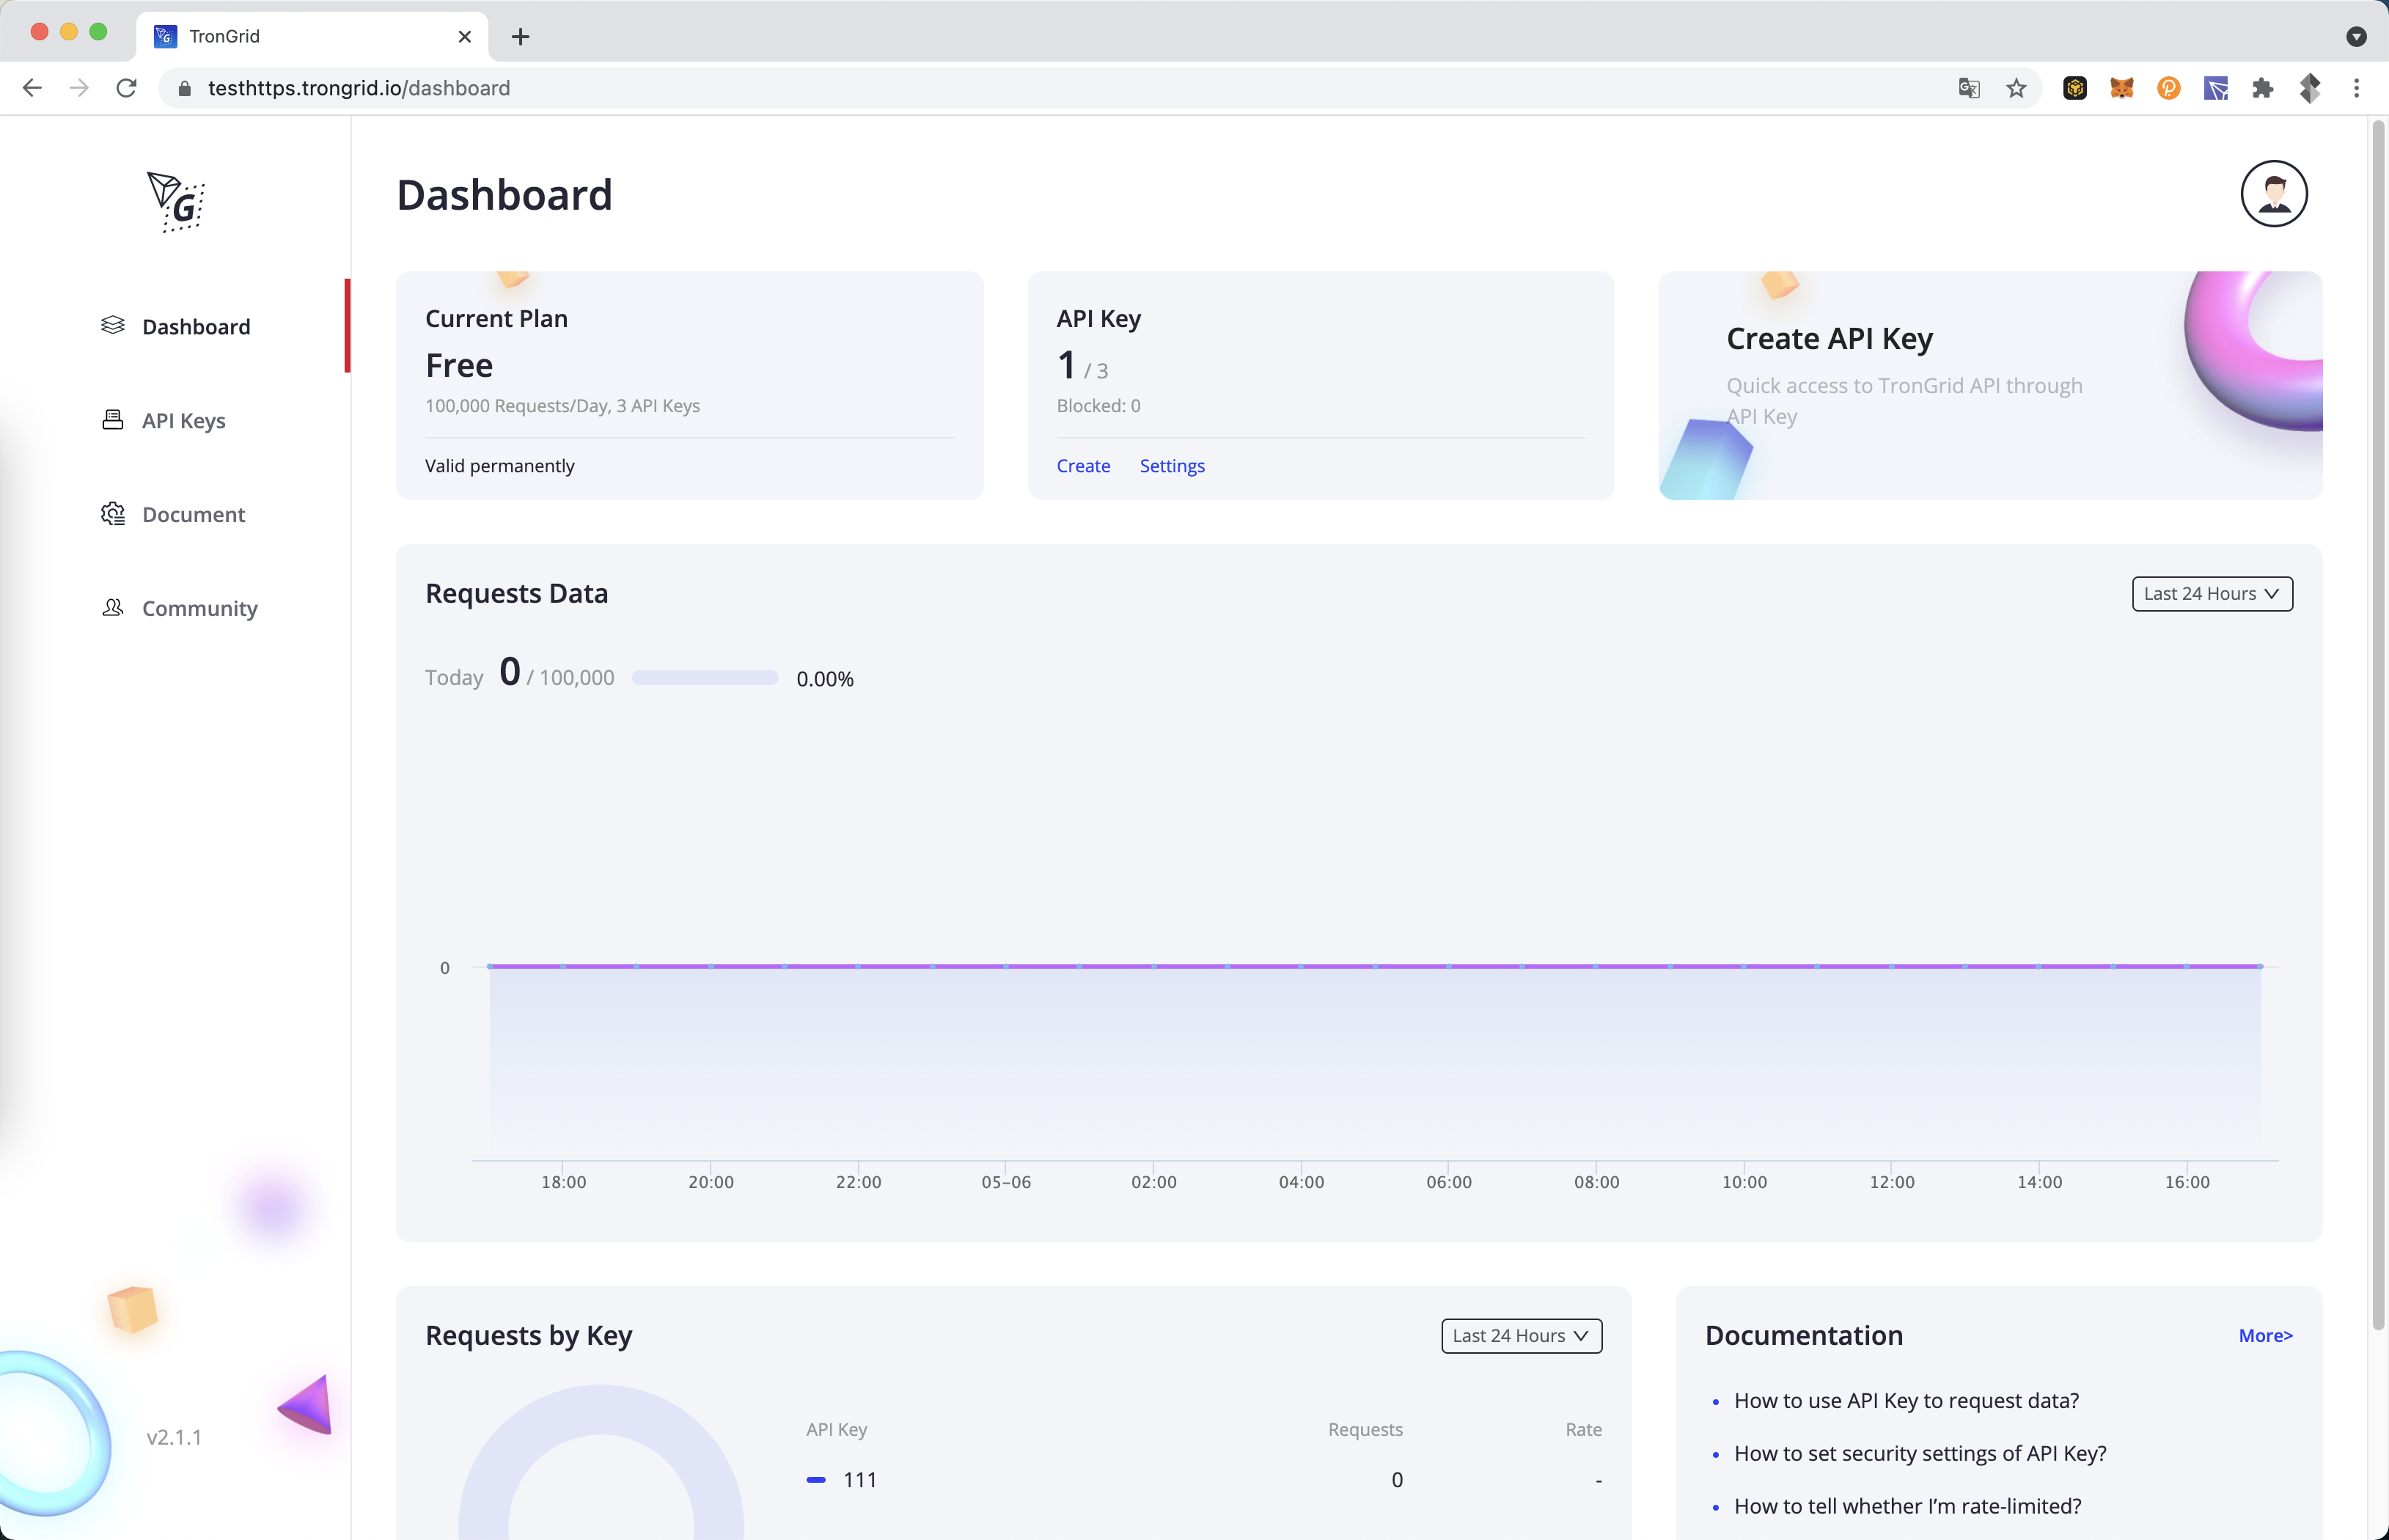The width and height of the screenshot is (2389, 1540).
Task: Click the TronGrid logo in sidebar
Action: tap(176, 202)
